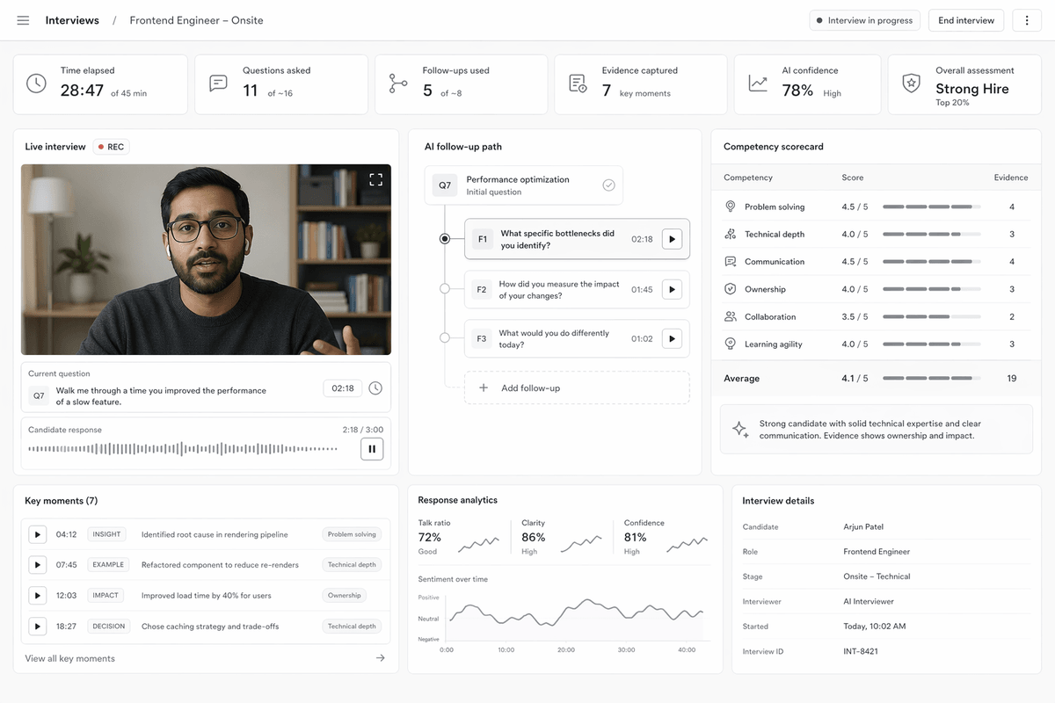This screenshot has width=1055, height=703.
Task: Play follow-up F2 about measuring impact
Action: tap(672, 289)
